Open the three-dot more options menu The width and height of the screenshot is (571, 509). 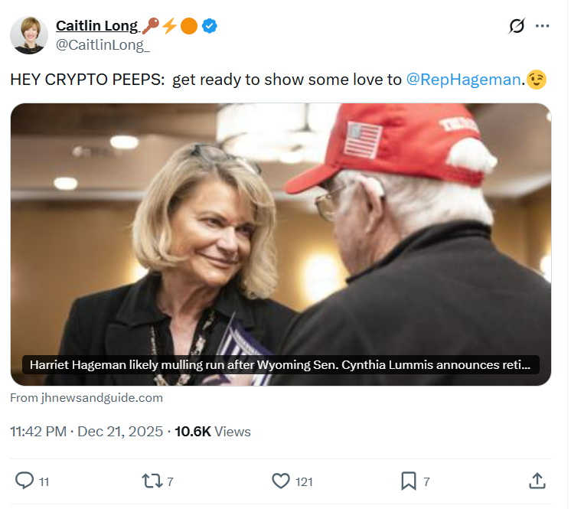(x=542, y=26)
